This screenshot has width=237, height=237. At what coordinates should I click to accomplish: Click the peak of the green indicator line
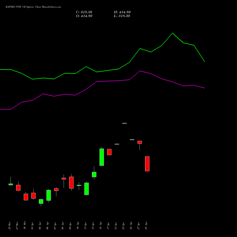pyautogui.click(x=173, y=33)
